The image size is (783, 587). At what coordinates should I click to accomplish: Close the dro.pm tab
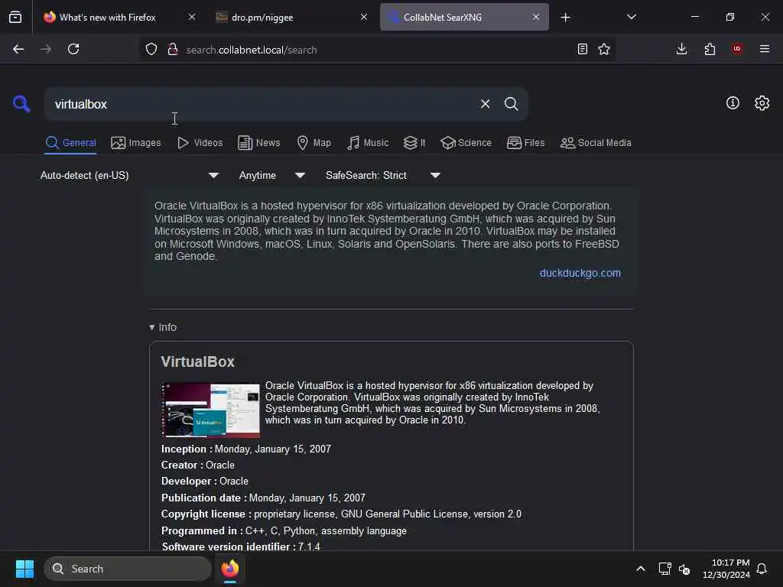pyautogui.click(x=364, y=17)
